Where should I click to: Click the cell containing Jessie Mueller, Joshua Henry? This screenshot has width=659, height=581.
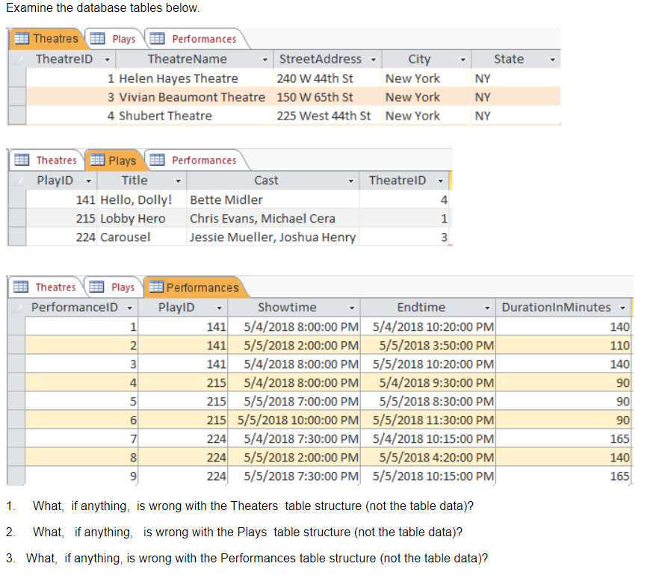273,237
